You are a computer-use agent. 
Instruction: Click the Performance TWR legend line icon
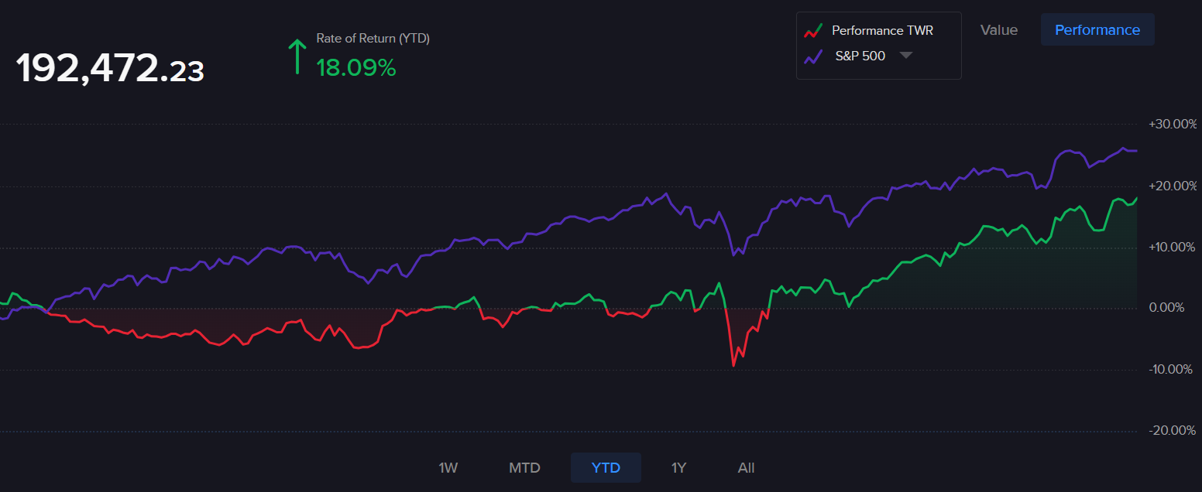point(812,31)
